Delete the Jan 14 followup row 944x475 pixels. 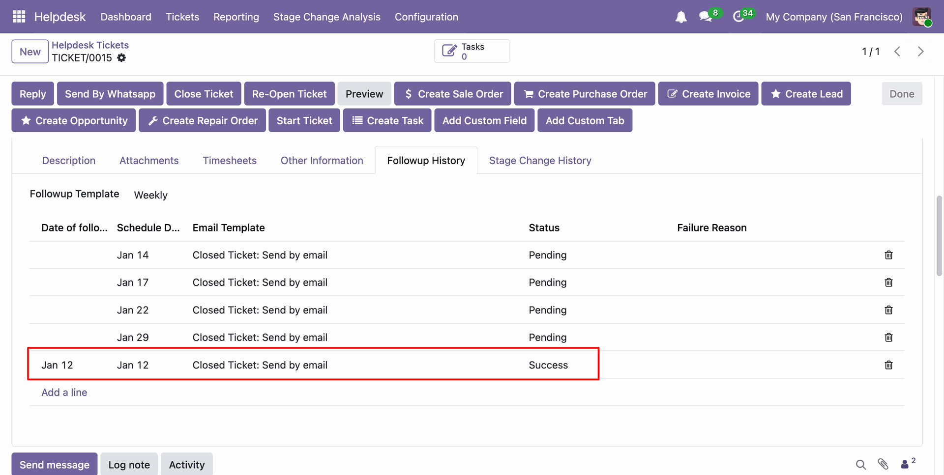(888, 255)
